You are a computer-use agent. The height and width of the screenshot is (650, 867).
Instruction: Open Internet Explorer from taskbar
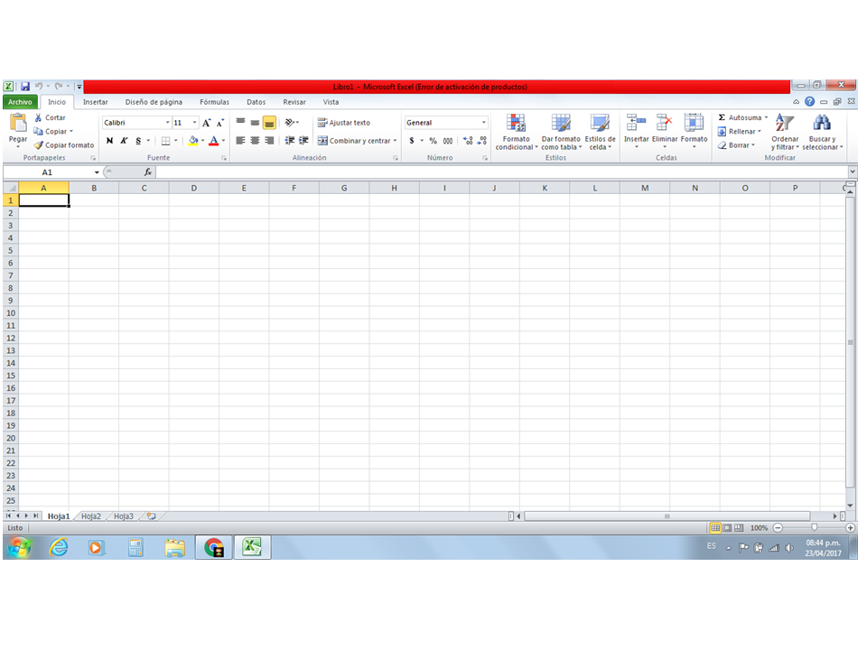[59, 548]
